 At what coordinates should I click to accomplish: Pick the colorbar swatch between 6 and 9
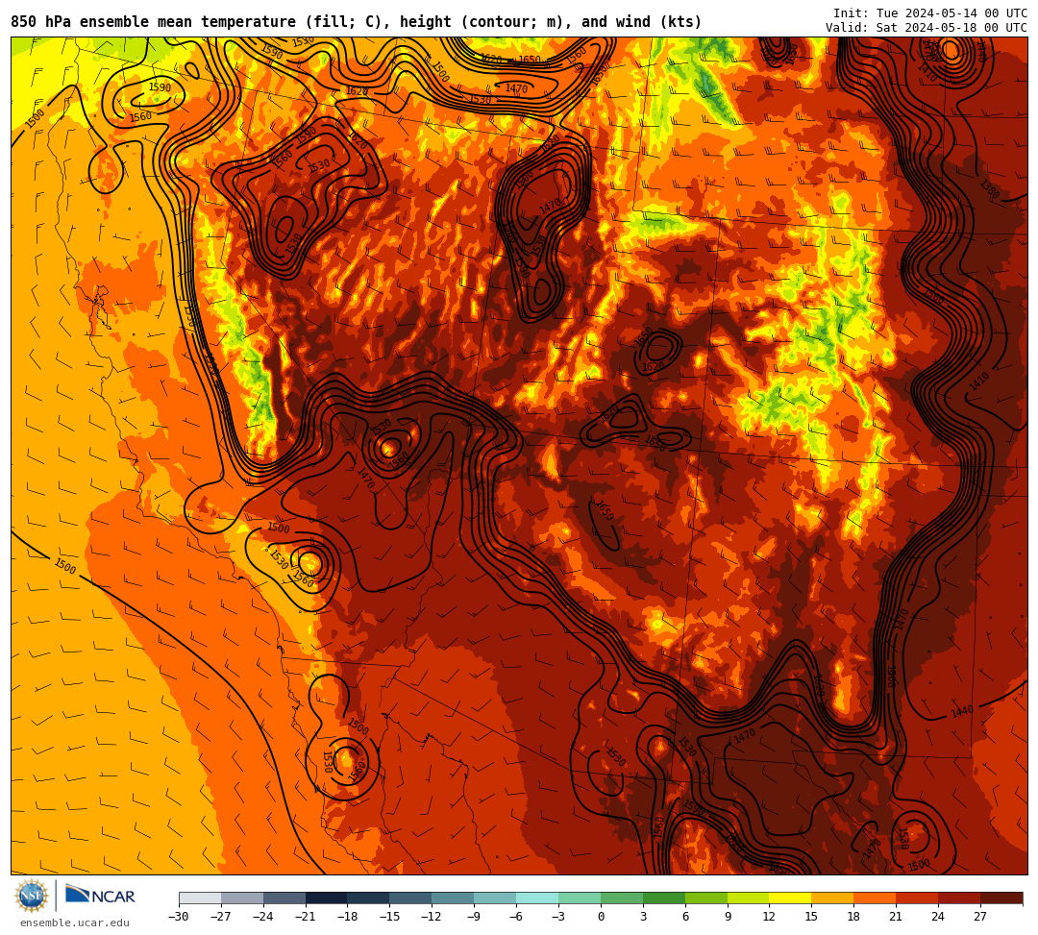click(706, 898)
